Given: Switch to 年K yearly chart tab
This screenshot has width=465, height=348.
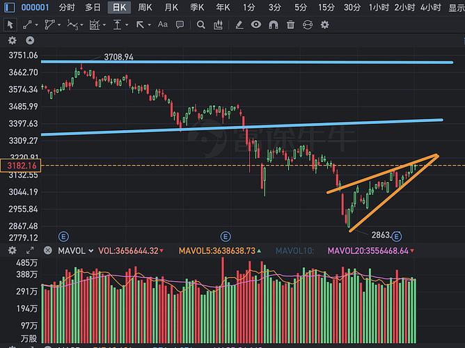Looking at the screenshot, I should click(x=223, y=8).
